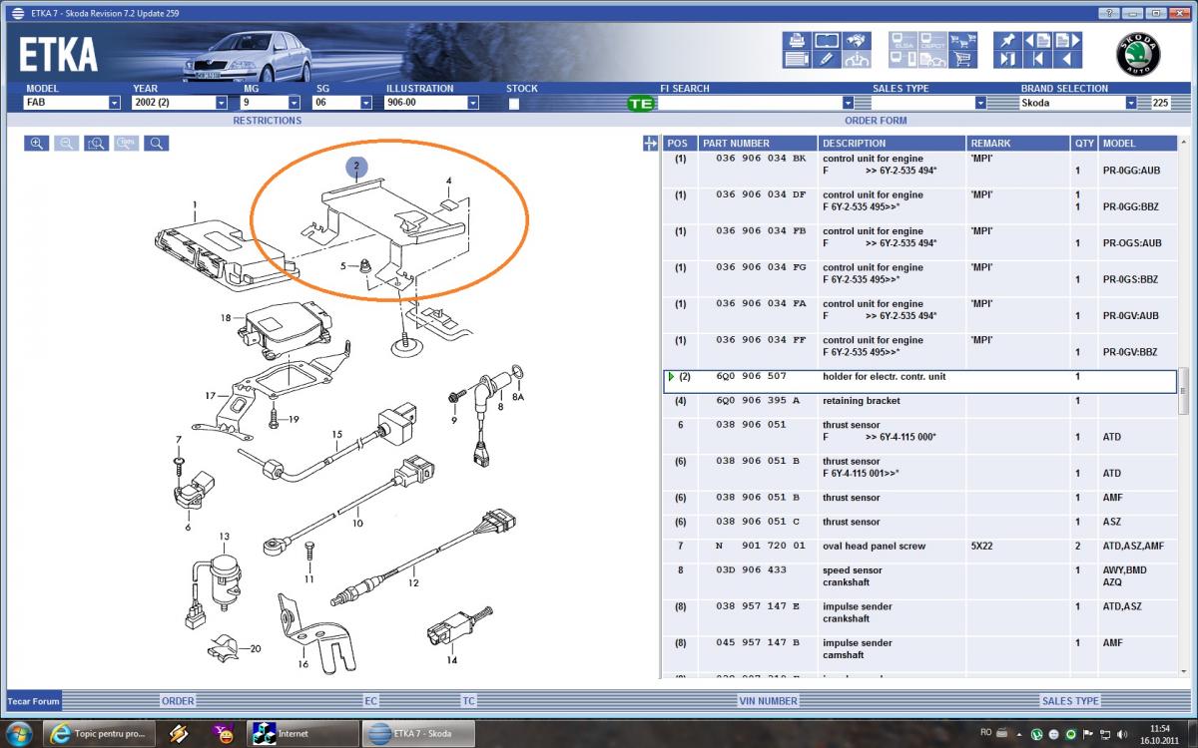Viewport: 1198px width, 748px height.
Task: Click the DESCRIPTION column header
Action: 893,144
